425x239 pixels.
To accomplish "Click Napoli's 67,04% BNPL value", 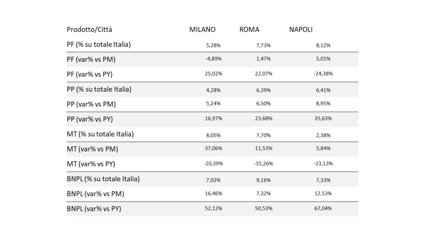I will 323,208.
